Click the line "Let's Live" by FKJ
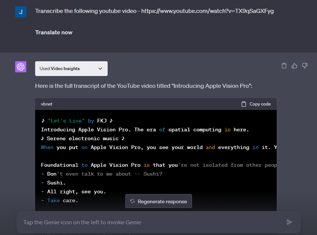The width and height of the screenshot is (317, 235). 77,121
